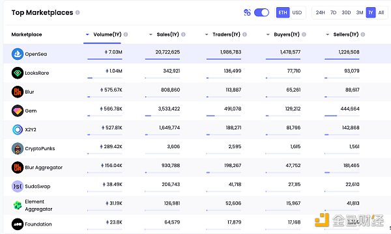The image size is (391, 234).
Task: Open the Gem diamond logo icon
Action: [18, 110]
